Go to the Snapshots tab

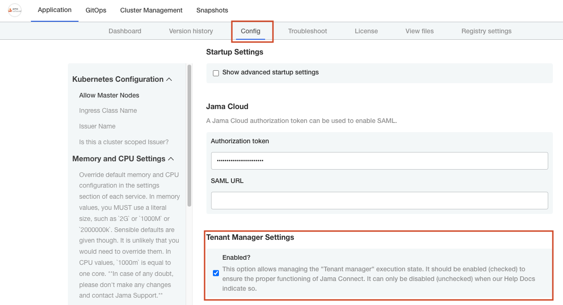coord(212,10)
